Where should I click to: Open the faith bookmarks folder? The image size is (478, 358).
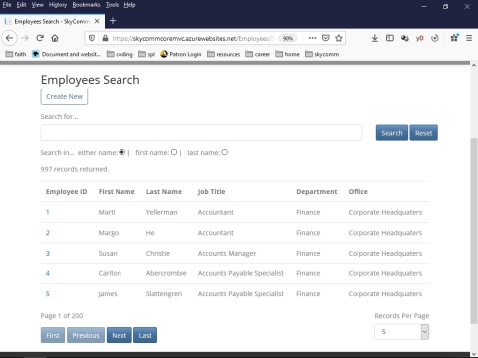(x=16, y=54)
